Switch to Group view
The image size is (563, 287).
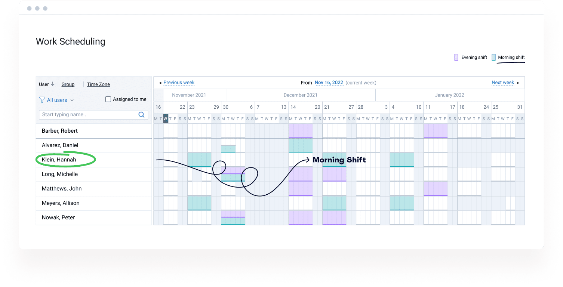[68, 84]
